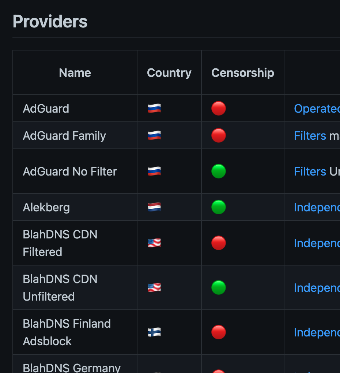Screen dimensions: 340x373
Task: Click the Providers page heading
Action: 50,21
